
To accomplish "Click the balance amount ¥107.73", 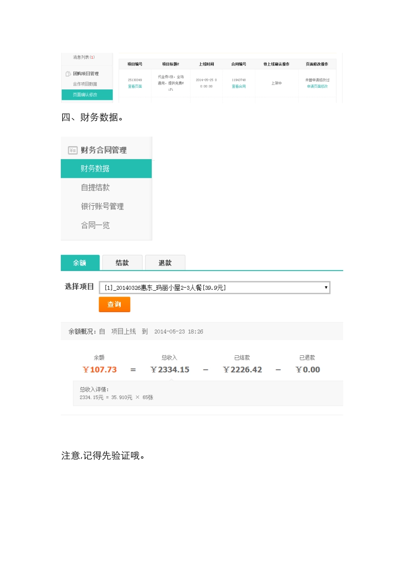I will point(100,369).
